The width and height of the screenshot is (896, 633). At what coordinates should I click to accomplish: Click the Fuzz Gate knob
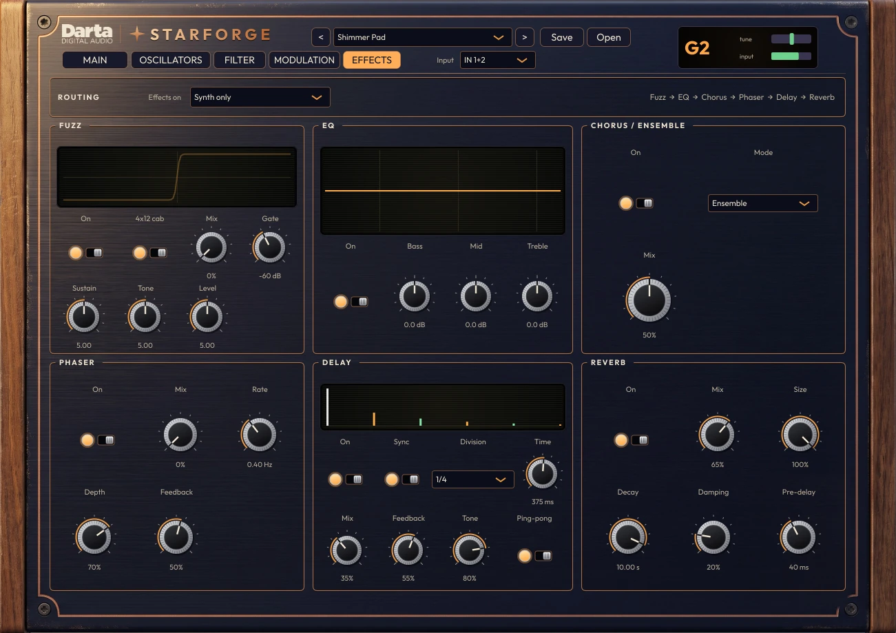pos(270,247)
